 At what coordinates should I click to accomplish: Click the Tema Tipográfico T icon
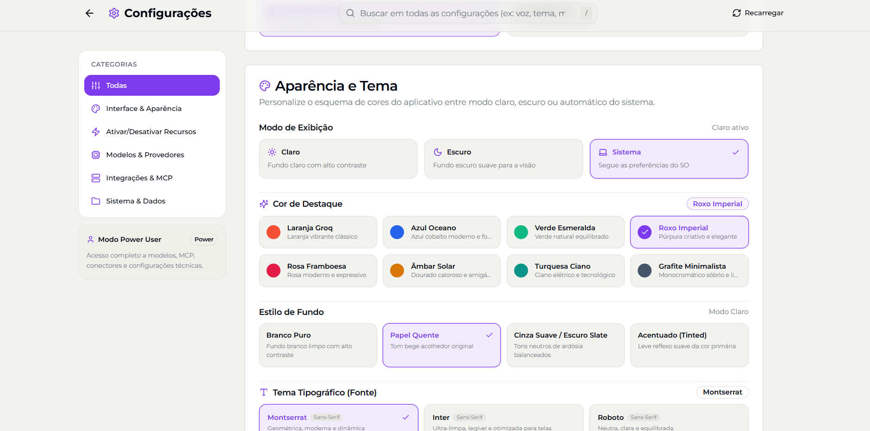[264, 392]
